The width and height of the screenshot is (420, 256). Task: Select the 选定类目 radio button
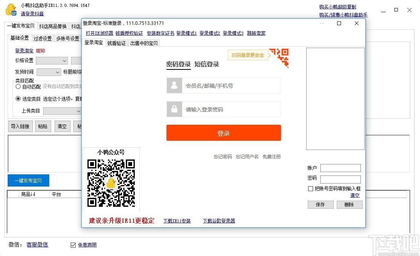[18, 99]
